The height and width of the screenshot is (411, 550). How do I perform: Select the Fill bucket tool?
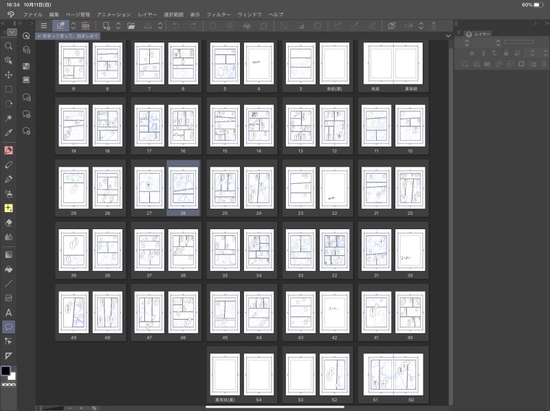pos(8,269)
